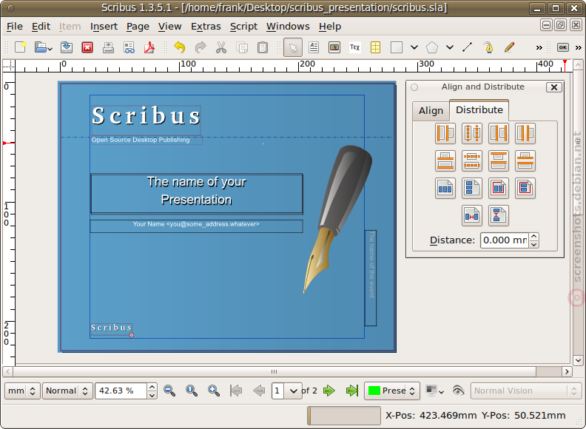Viewport: 586px width, 429px height.
Task: Select the Freehand Line pencil tool
Action: 509,47
